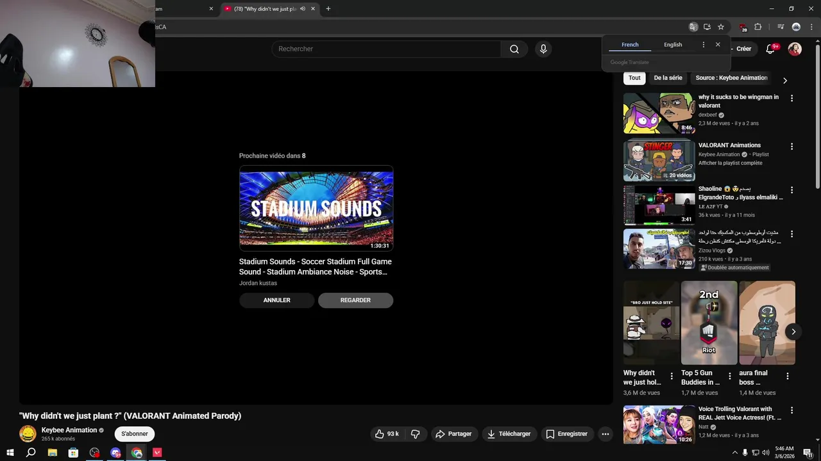Open YouTube account avatar
Screen dimensions: 821x461
pos(795,49)
